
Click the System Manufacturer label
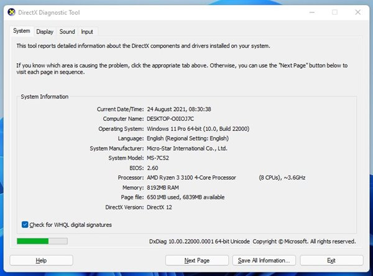click(x=117, y=148)
